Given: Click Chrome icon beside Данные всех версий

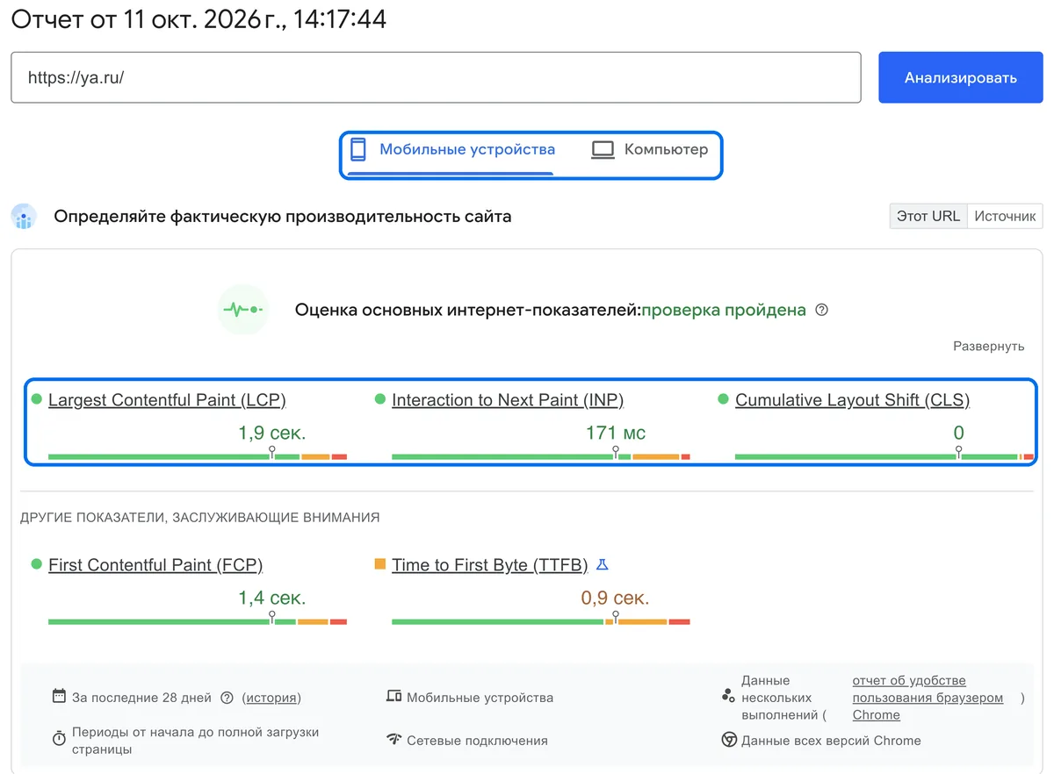Looking at the screenshot, I should tap(729, 740).
